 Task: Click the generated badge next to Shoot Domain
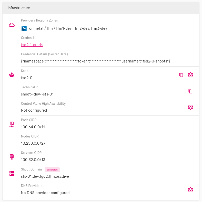(x=52, y=169)
